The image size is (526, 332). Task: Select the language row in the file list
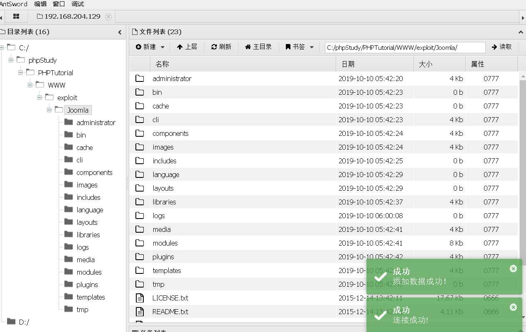point(324,175)
